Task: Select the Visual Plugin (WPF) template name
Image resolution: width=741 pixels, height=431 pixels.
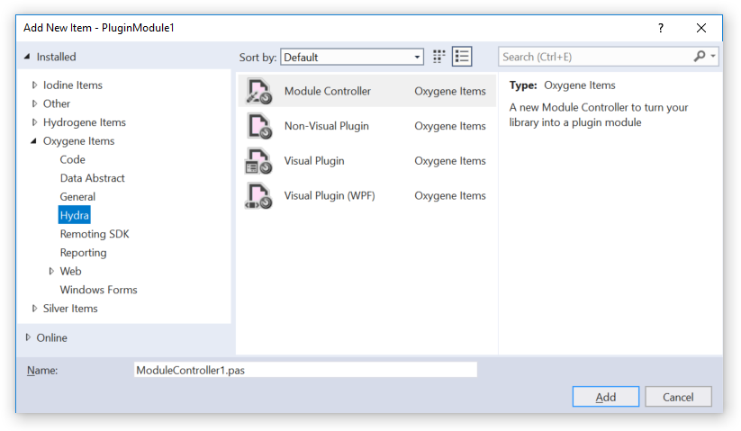Action: [330, 196]
